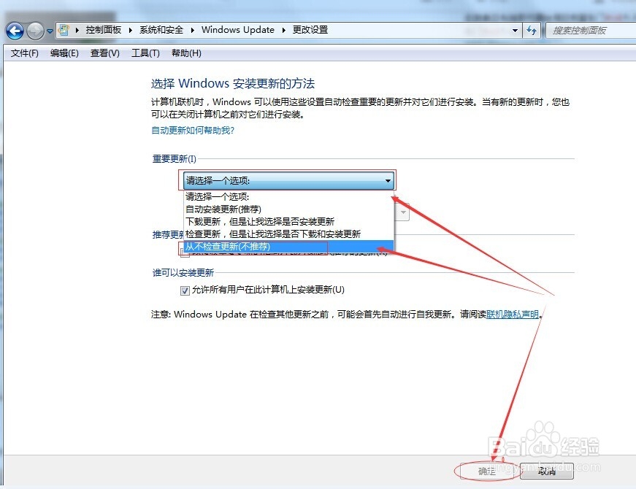Toggle the recommended updates checkbox under dropdown

pyautogui.click(x=185, y=255)
